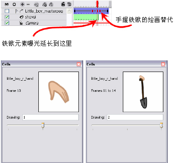This screenshot has height=163, width=178.
Task: Click little_boy_r_hand label in right Cells window
Action: (x=104, y=78)
